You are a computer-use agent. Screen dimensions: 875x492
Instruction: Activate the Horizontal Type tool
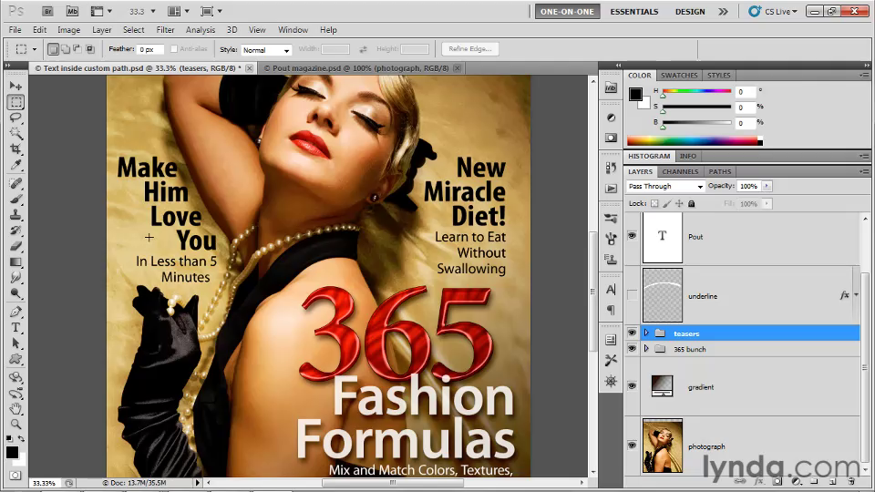click(x=15, y=328)
